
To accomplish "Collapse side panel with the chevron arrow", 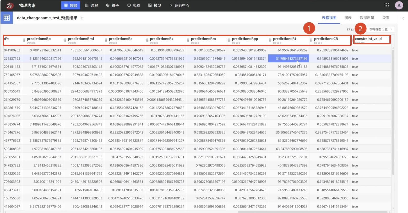I will (x=403, y=18).
